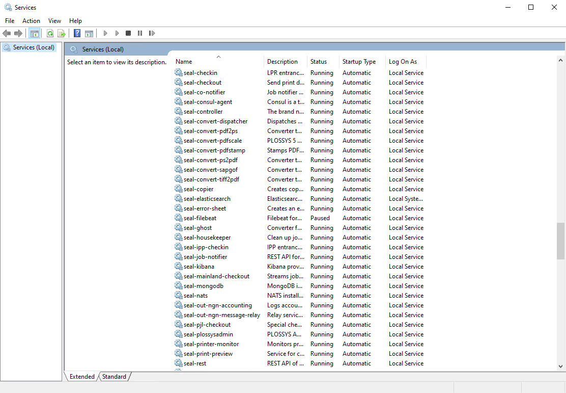Switch to the Standard tab

[x=114, y=376]
